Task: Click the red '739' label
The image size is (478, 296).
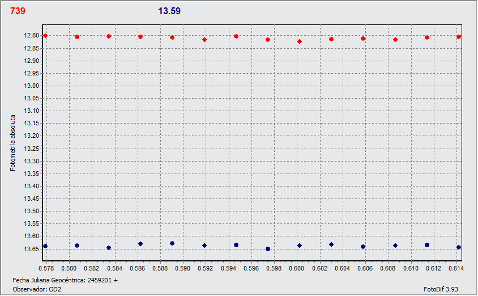Action: tap(18, 11)
